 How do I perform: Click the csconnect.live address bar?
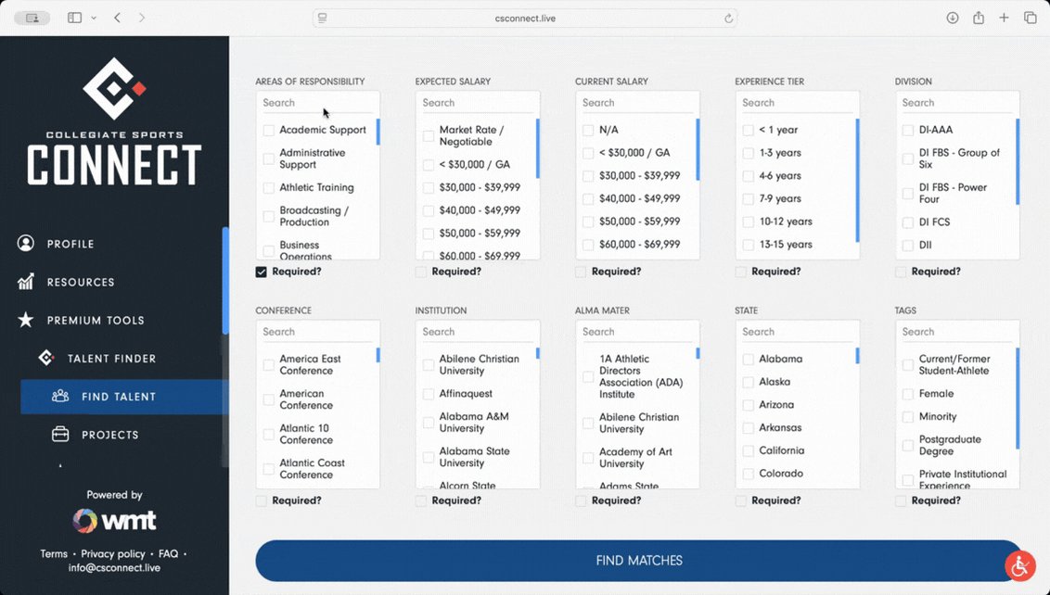525,18
